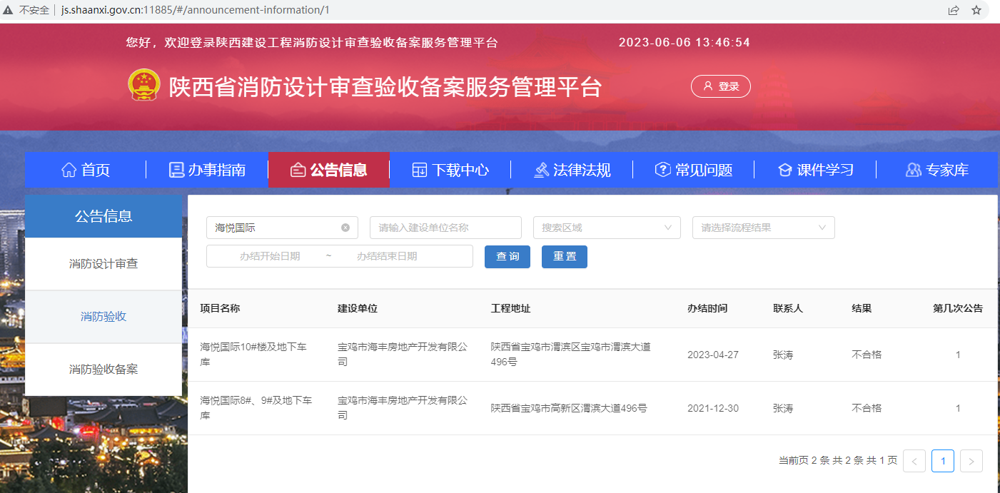Click the 不安全 security warning icon
The image size is (1000, 493).
coord(9,10)
